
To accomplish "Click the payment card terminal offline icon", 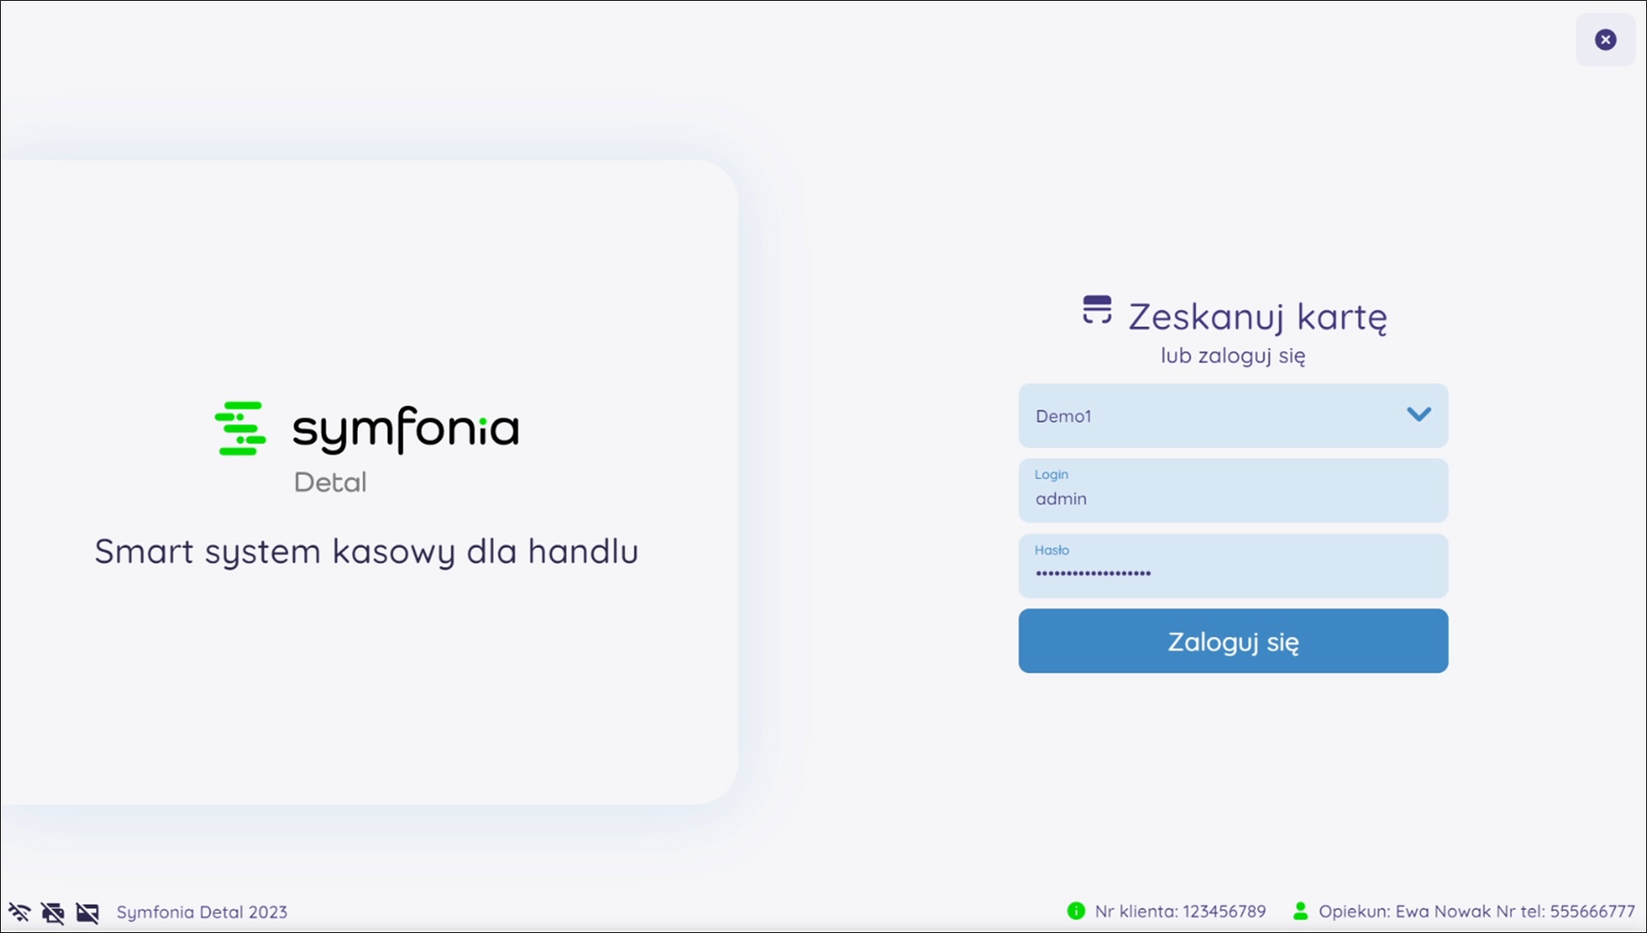I will coord(87,912).
